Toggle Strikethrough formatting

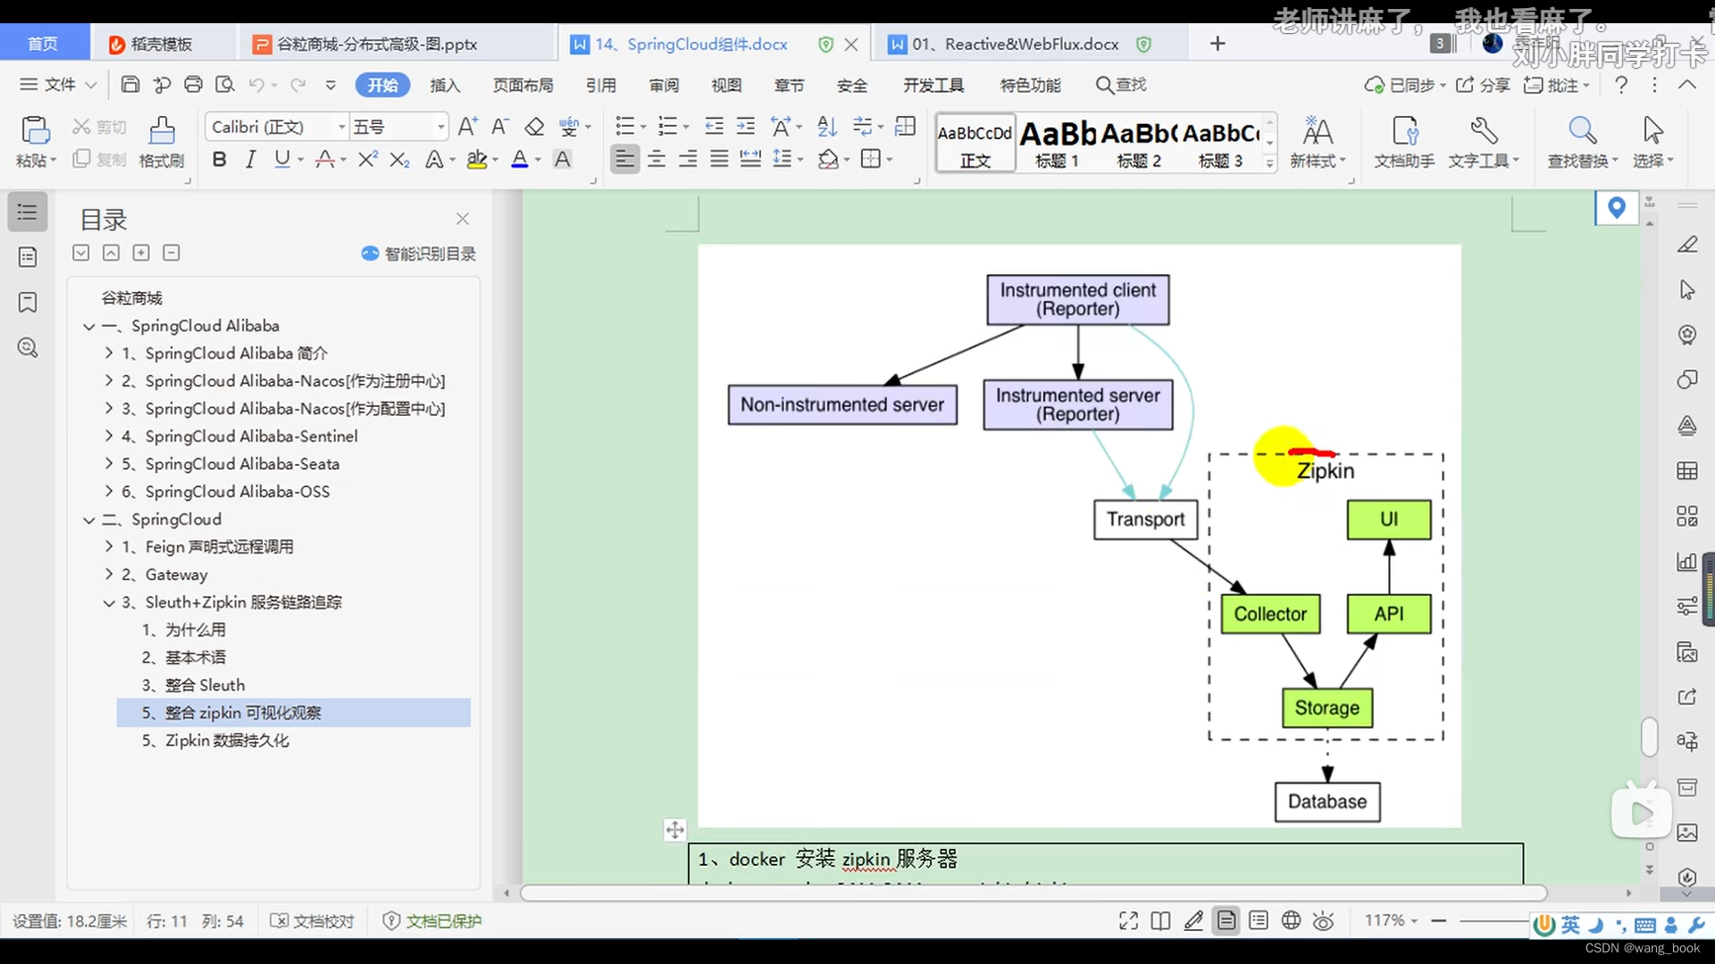[x=325, y=160]
